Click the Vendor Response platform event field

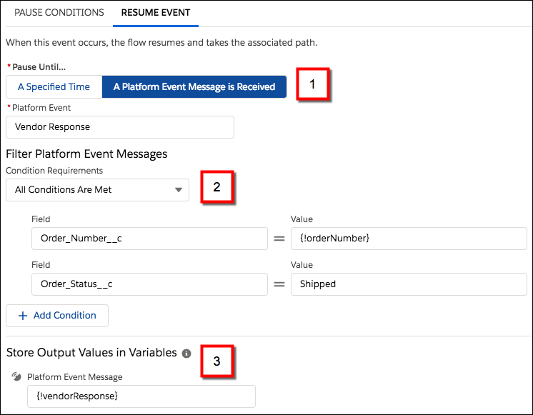tap(120, 126)
